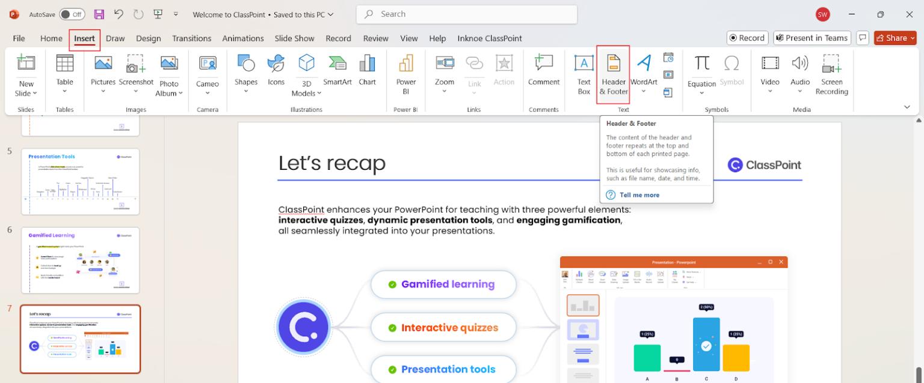Open the Inknoe ClassPoint menu
924x383 pixels.
point(489,38)
